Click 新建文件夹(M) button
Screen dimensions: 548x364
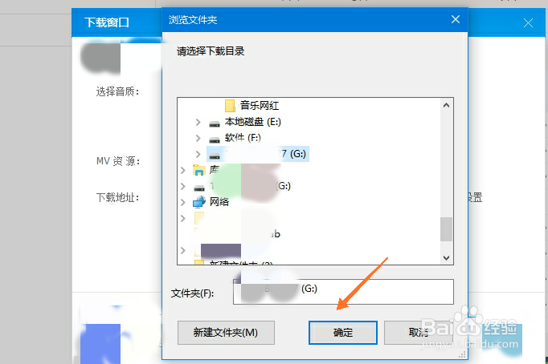(x=226, y=333)
